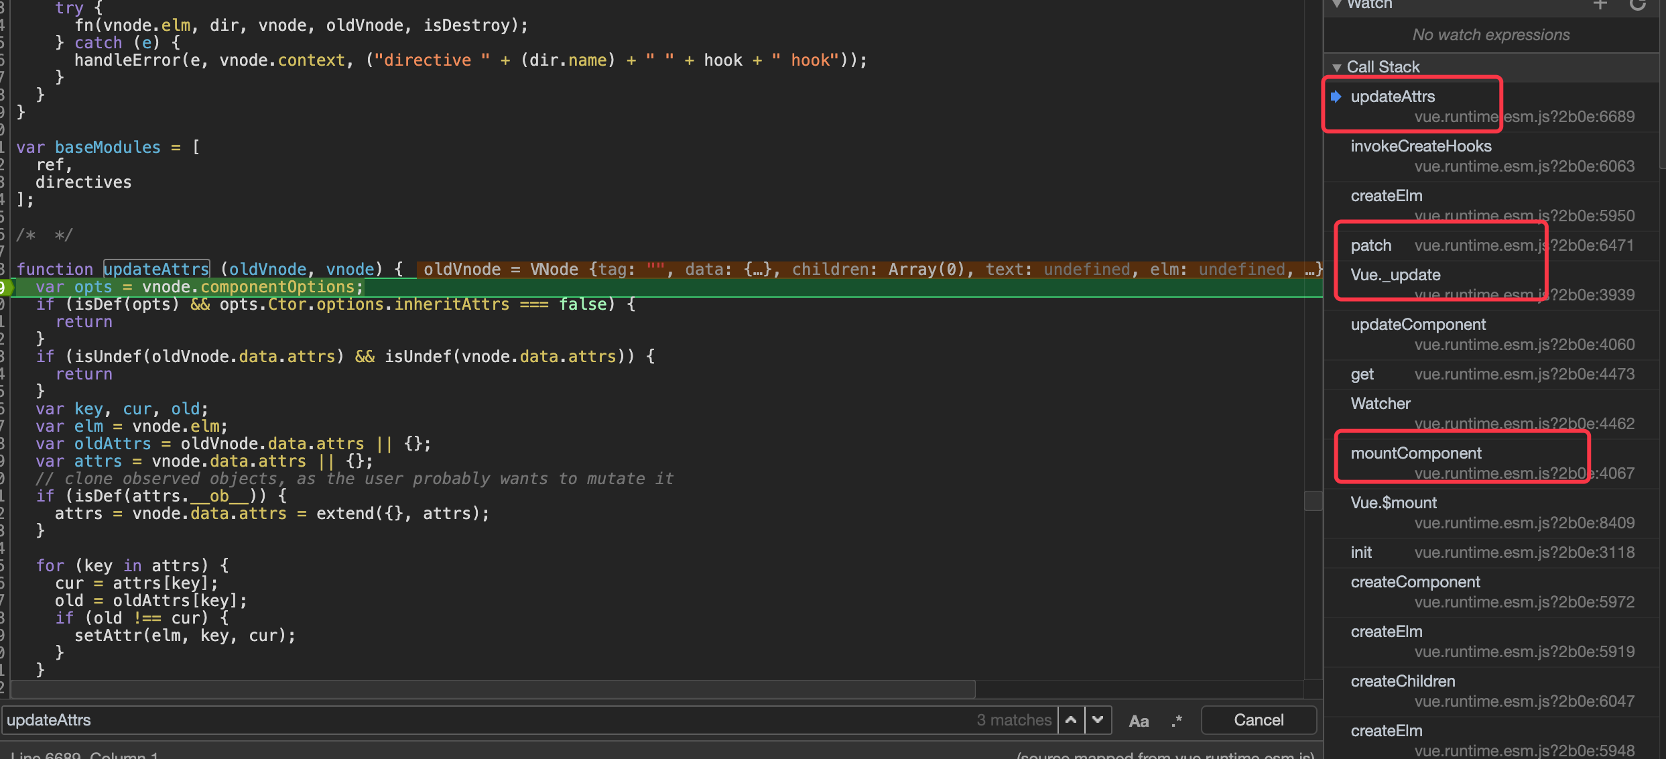This screenshot has width=1666, height=759.
Task: Add a new watch expression
Action: click(1600, 5)
